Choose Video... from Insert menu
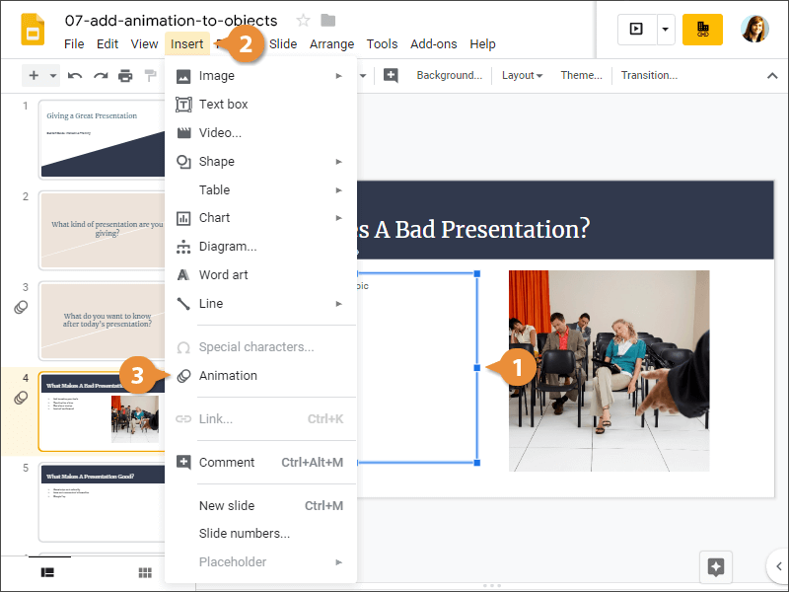 [x=260, y=133]
